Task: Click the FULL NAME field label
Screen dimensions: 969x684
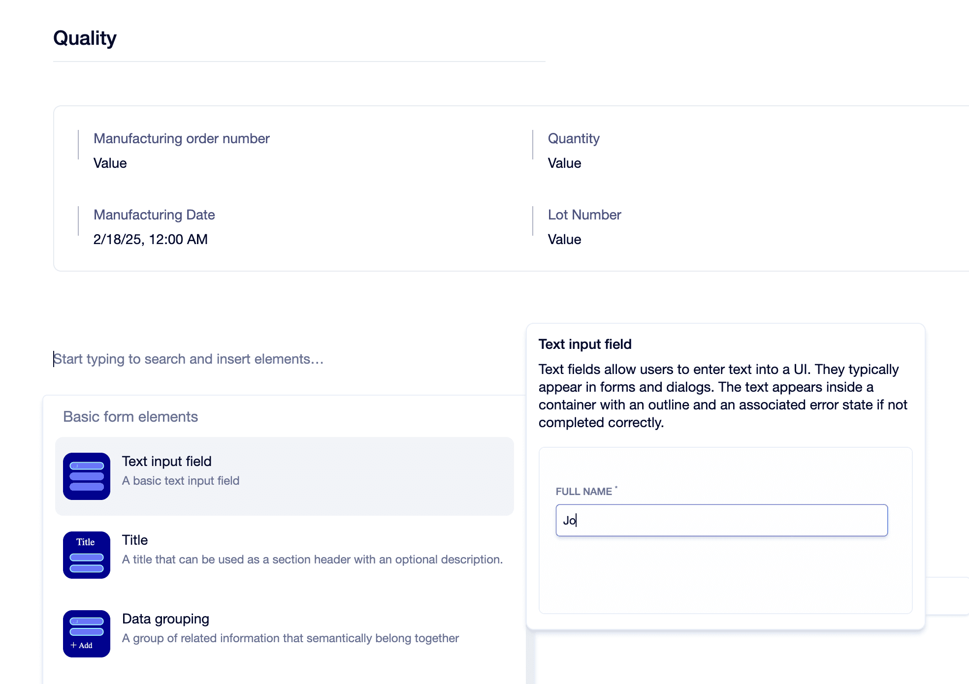Action: (584, 492)
